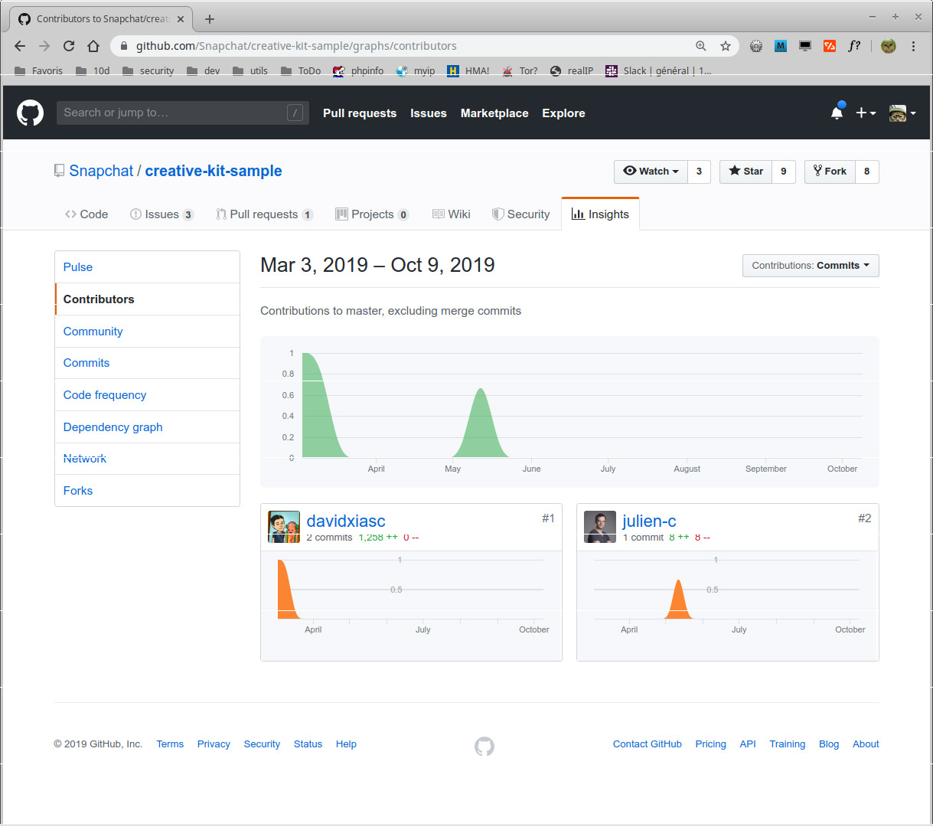Screen dimensions: 933x827
Task: Fork the repository
Action: point(830,172)
